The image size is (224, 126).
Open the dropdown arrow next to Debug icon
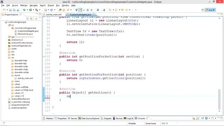point(27,10)
